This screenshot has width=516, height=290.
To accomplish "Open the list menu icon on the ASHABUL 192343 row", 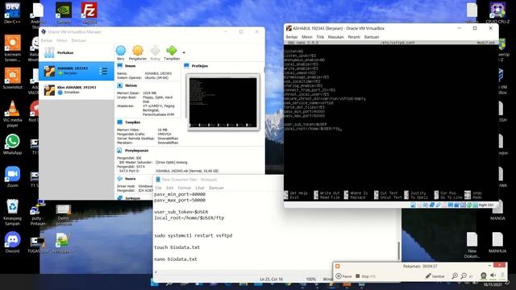I will [103, 71].
